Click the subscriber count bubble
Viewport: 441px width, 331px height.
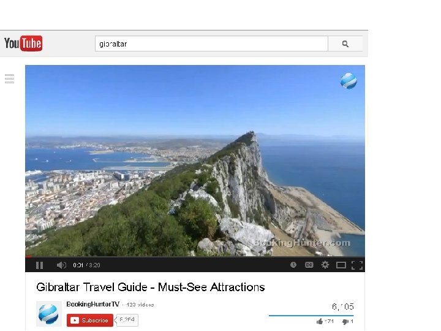pyautogui.click(x=127, y=320)
